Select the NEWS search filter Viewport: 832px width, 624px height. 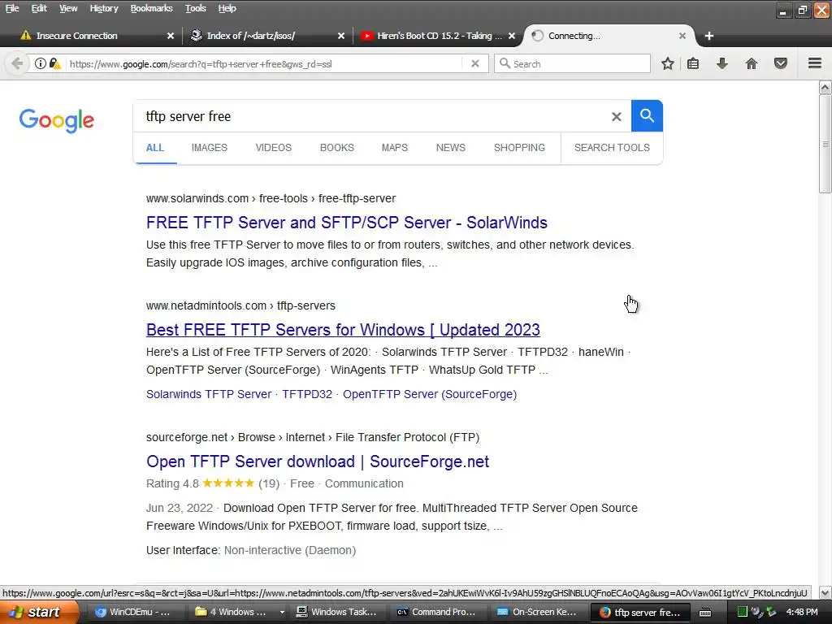451,148
